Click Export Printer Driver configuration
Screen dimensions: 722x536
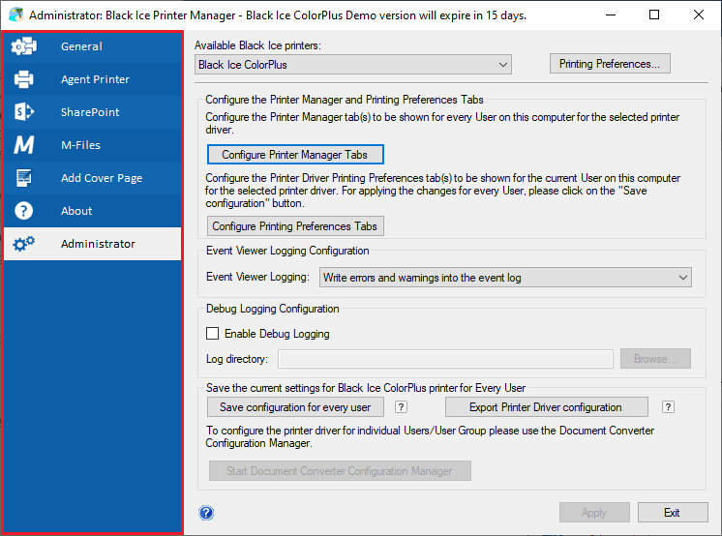(547, 407)
